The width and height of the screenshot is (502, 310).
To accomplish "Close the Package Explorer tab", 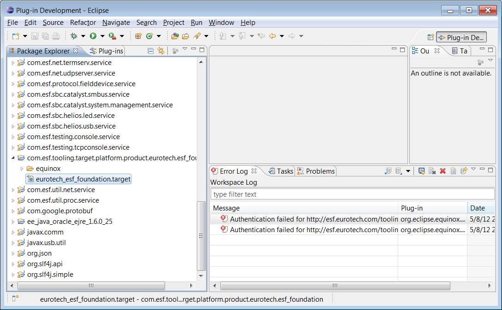I will [x=76, y=51].
